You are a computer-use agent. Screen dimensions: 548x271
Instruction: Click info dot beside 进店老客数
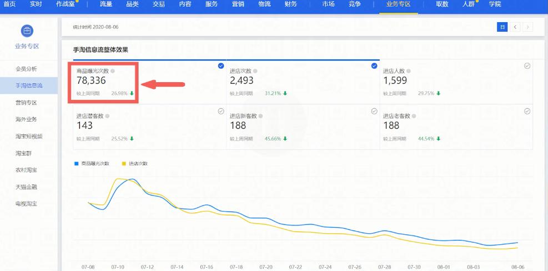click(414, 116)
